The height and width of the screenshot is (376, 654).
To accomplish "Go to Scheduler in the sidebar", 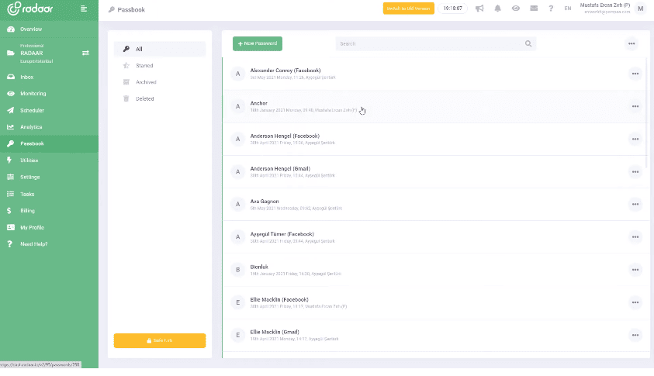I will (x=32, y=110).
